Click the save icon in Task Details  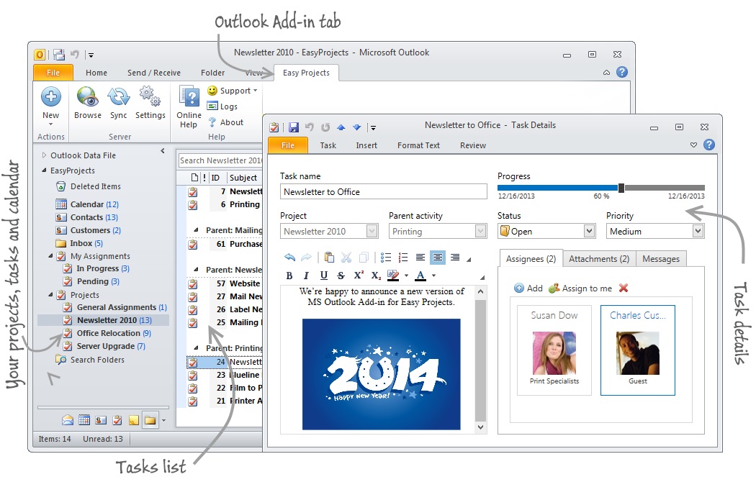tap(294, 127)
